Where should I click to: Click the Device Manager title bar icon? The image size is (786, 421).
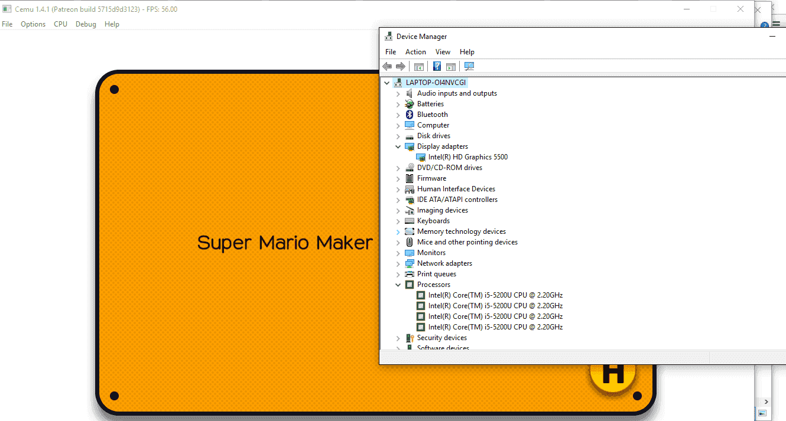(x=388, y=37)
